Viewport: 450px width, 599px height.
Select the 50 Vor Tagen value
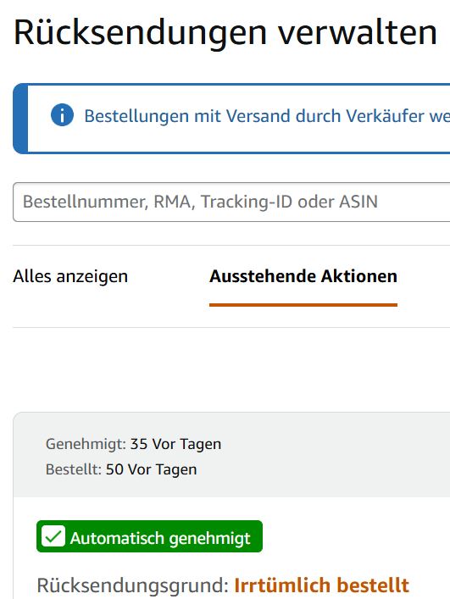coord(152,469)
